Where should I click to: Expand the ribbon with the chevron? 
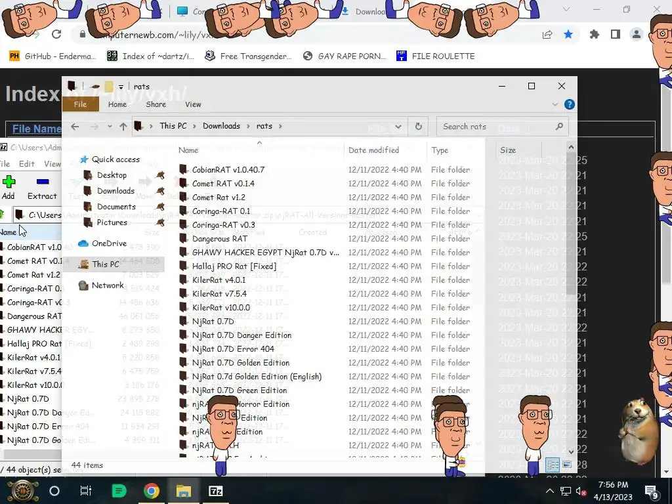555,104
